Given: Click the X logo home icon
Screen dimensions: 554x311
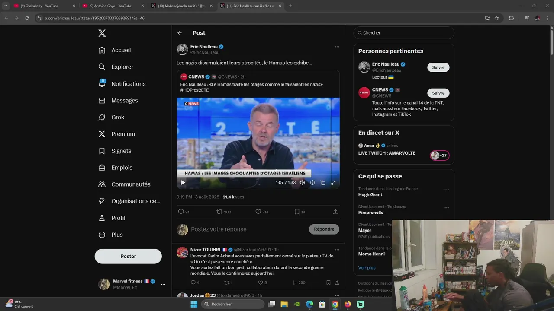Looking at the screenshot, I should click(x=102, y=33).
